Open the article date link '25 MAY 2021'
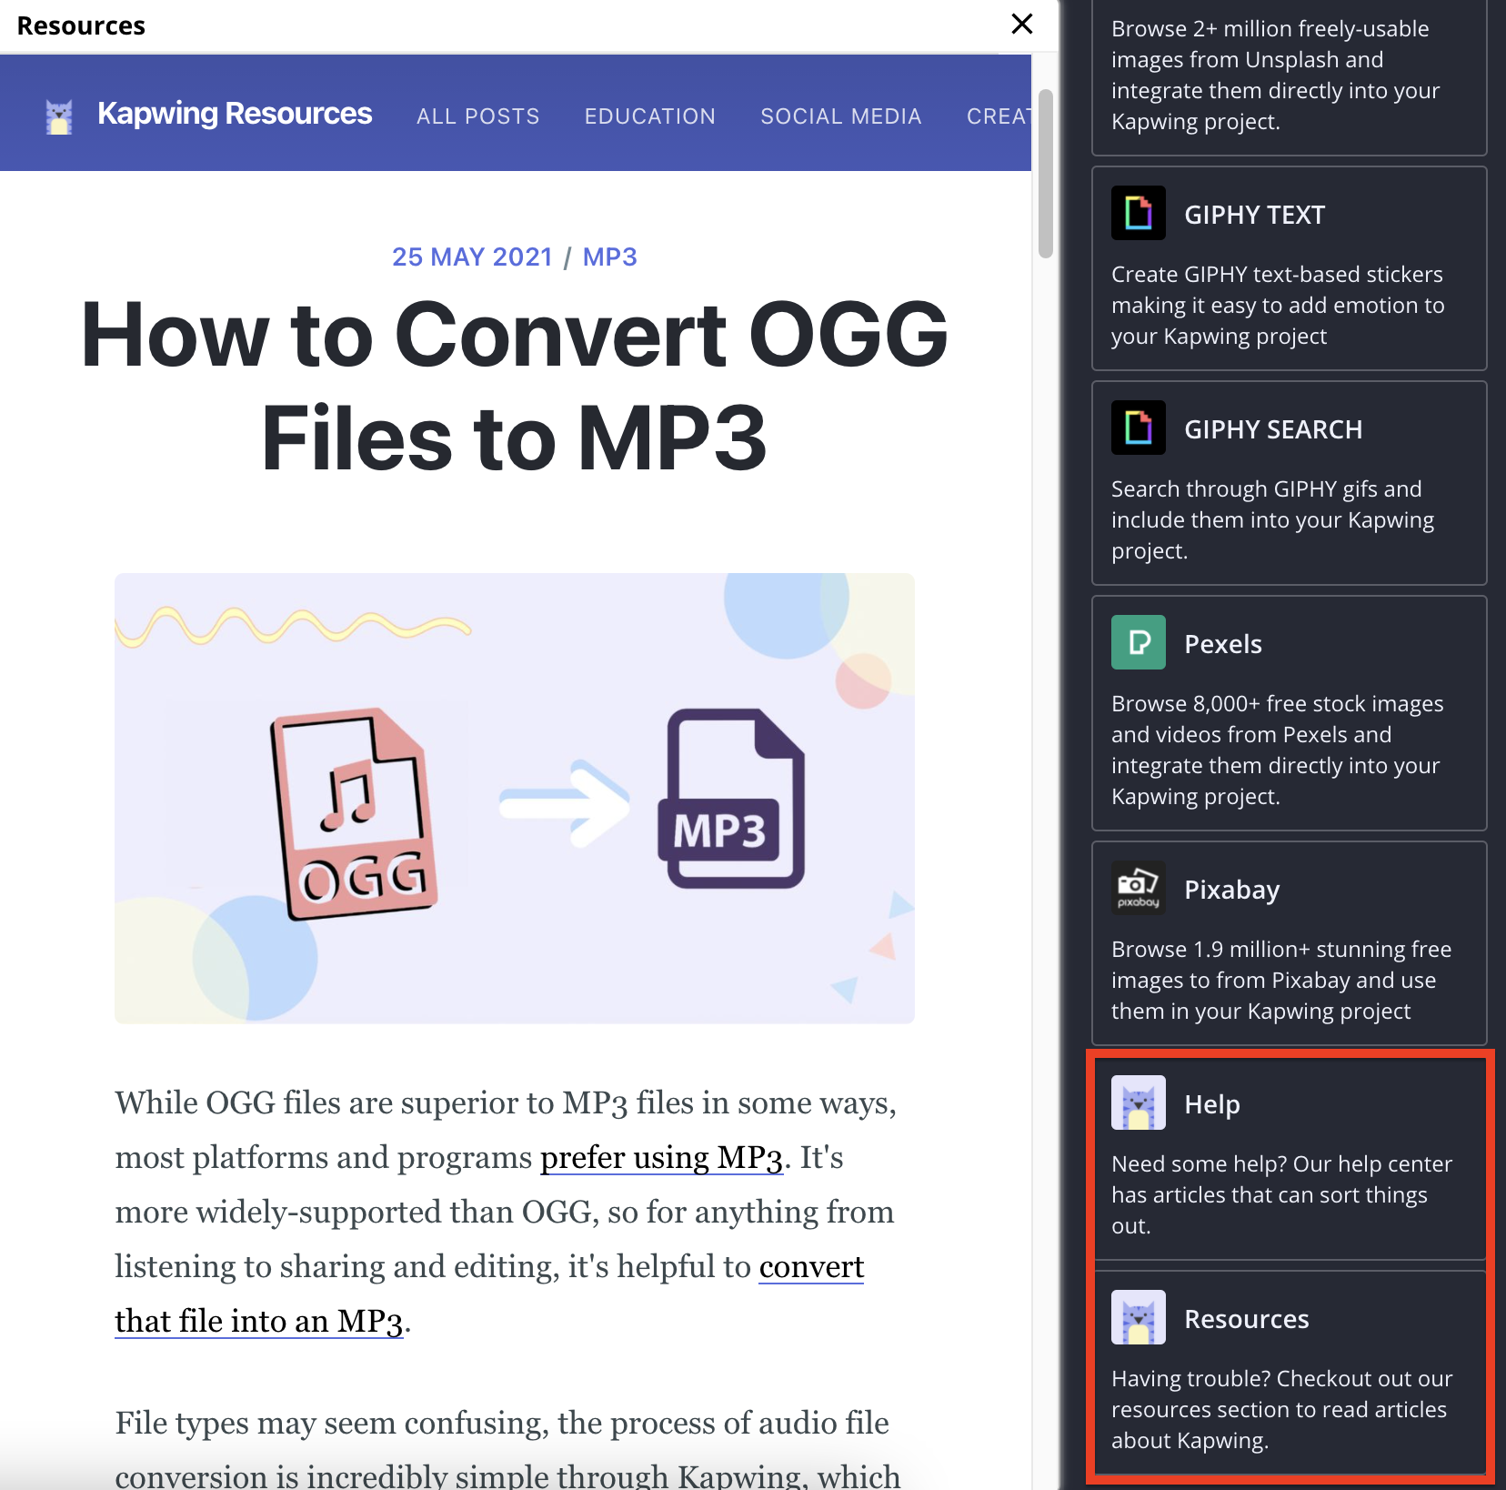The image size is (1506, 1490). [x=473, y=257]
